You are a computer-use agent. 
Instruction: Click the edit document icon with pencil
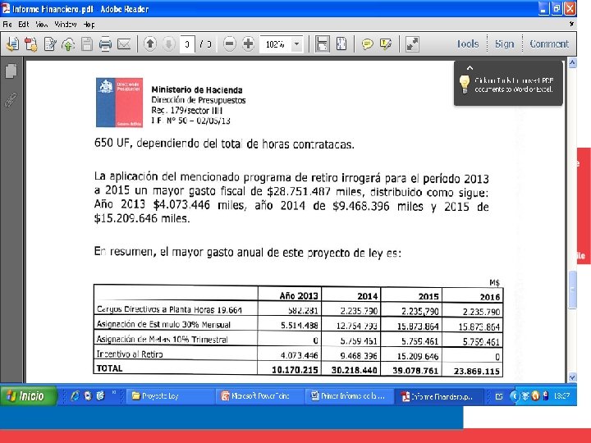click(50, 44)
